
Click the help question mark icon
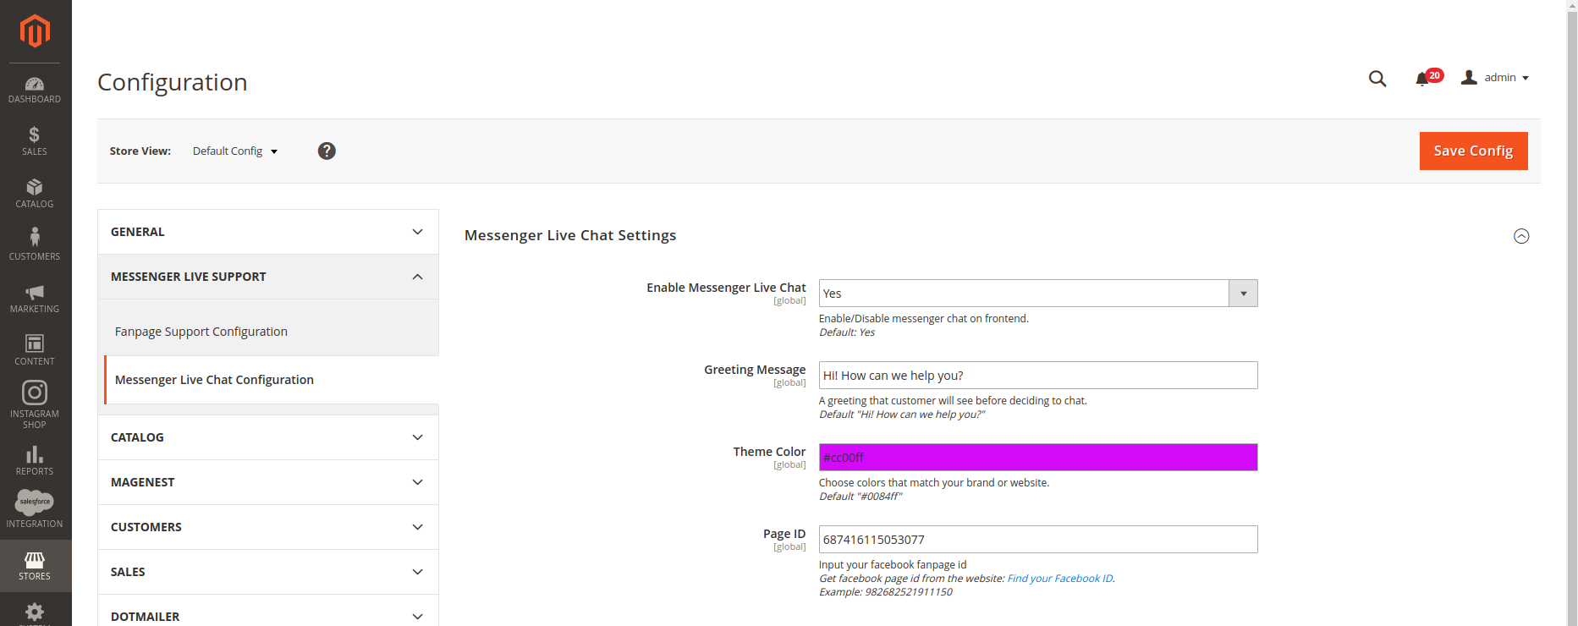327,151
